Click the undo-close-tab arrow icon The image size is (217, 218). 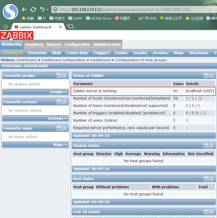(x=42, y=9)
